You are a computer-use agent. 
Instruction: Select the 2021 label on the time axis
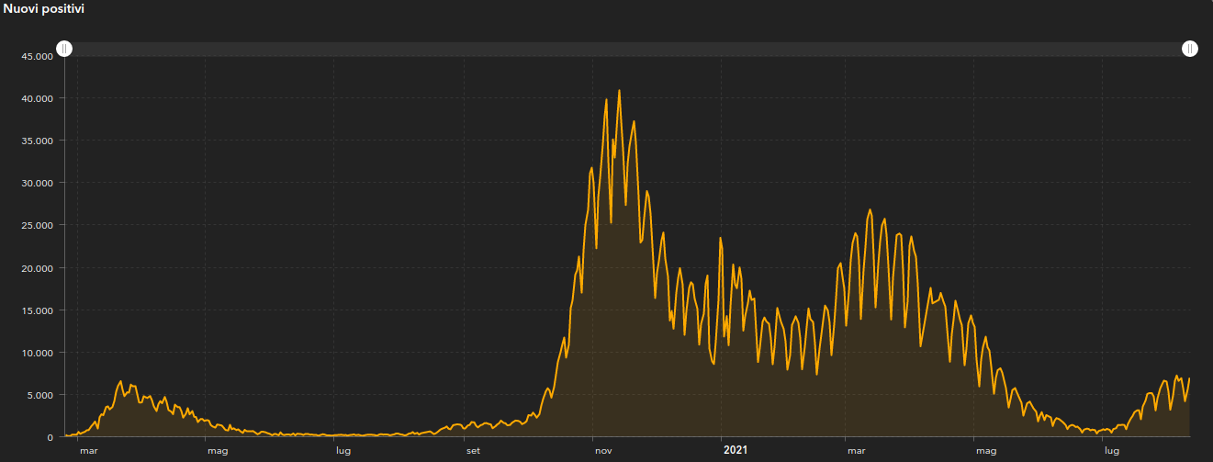[x=736, y=450]
